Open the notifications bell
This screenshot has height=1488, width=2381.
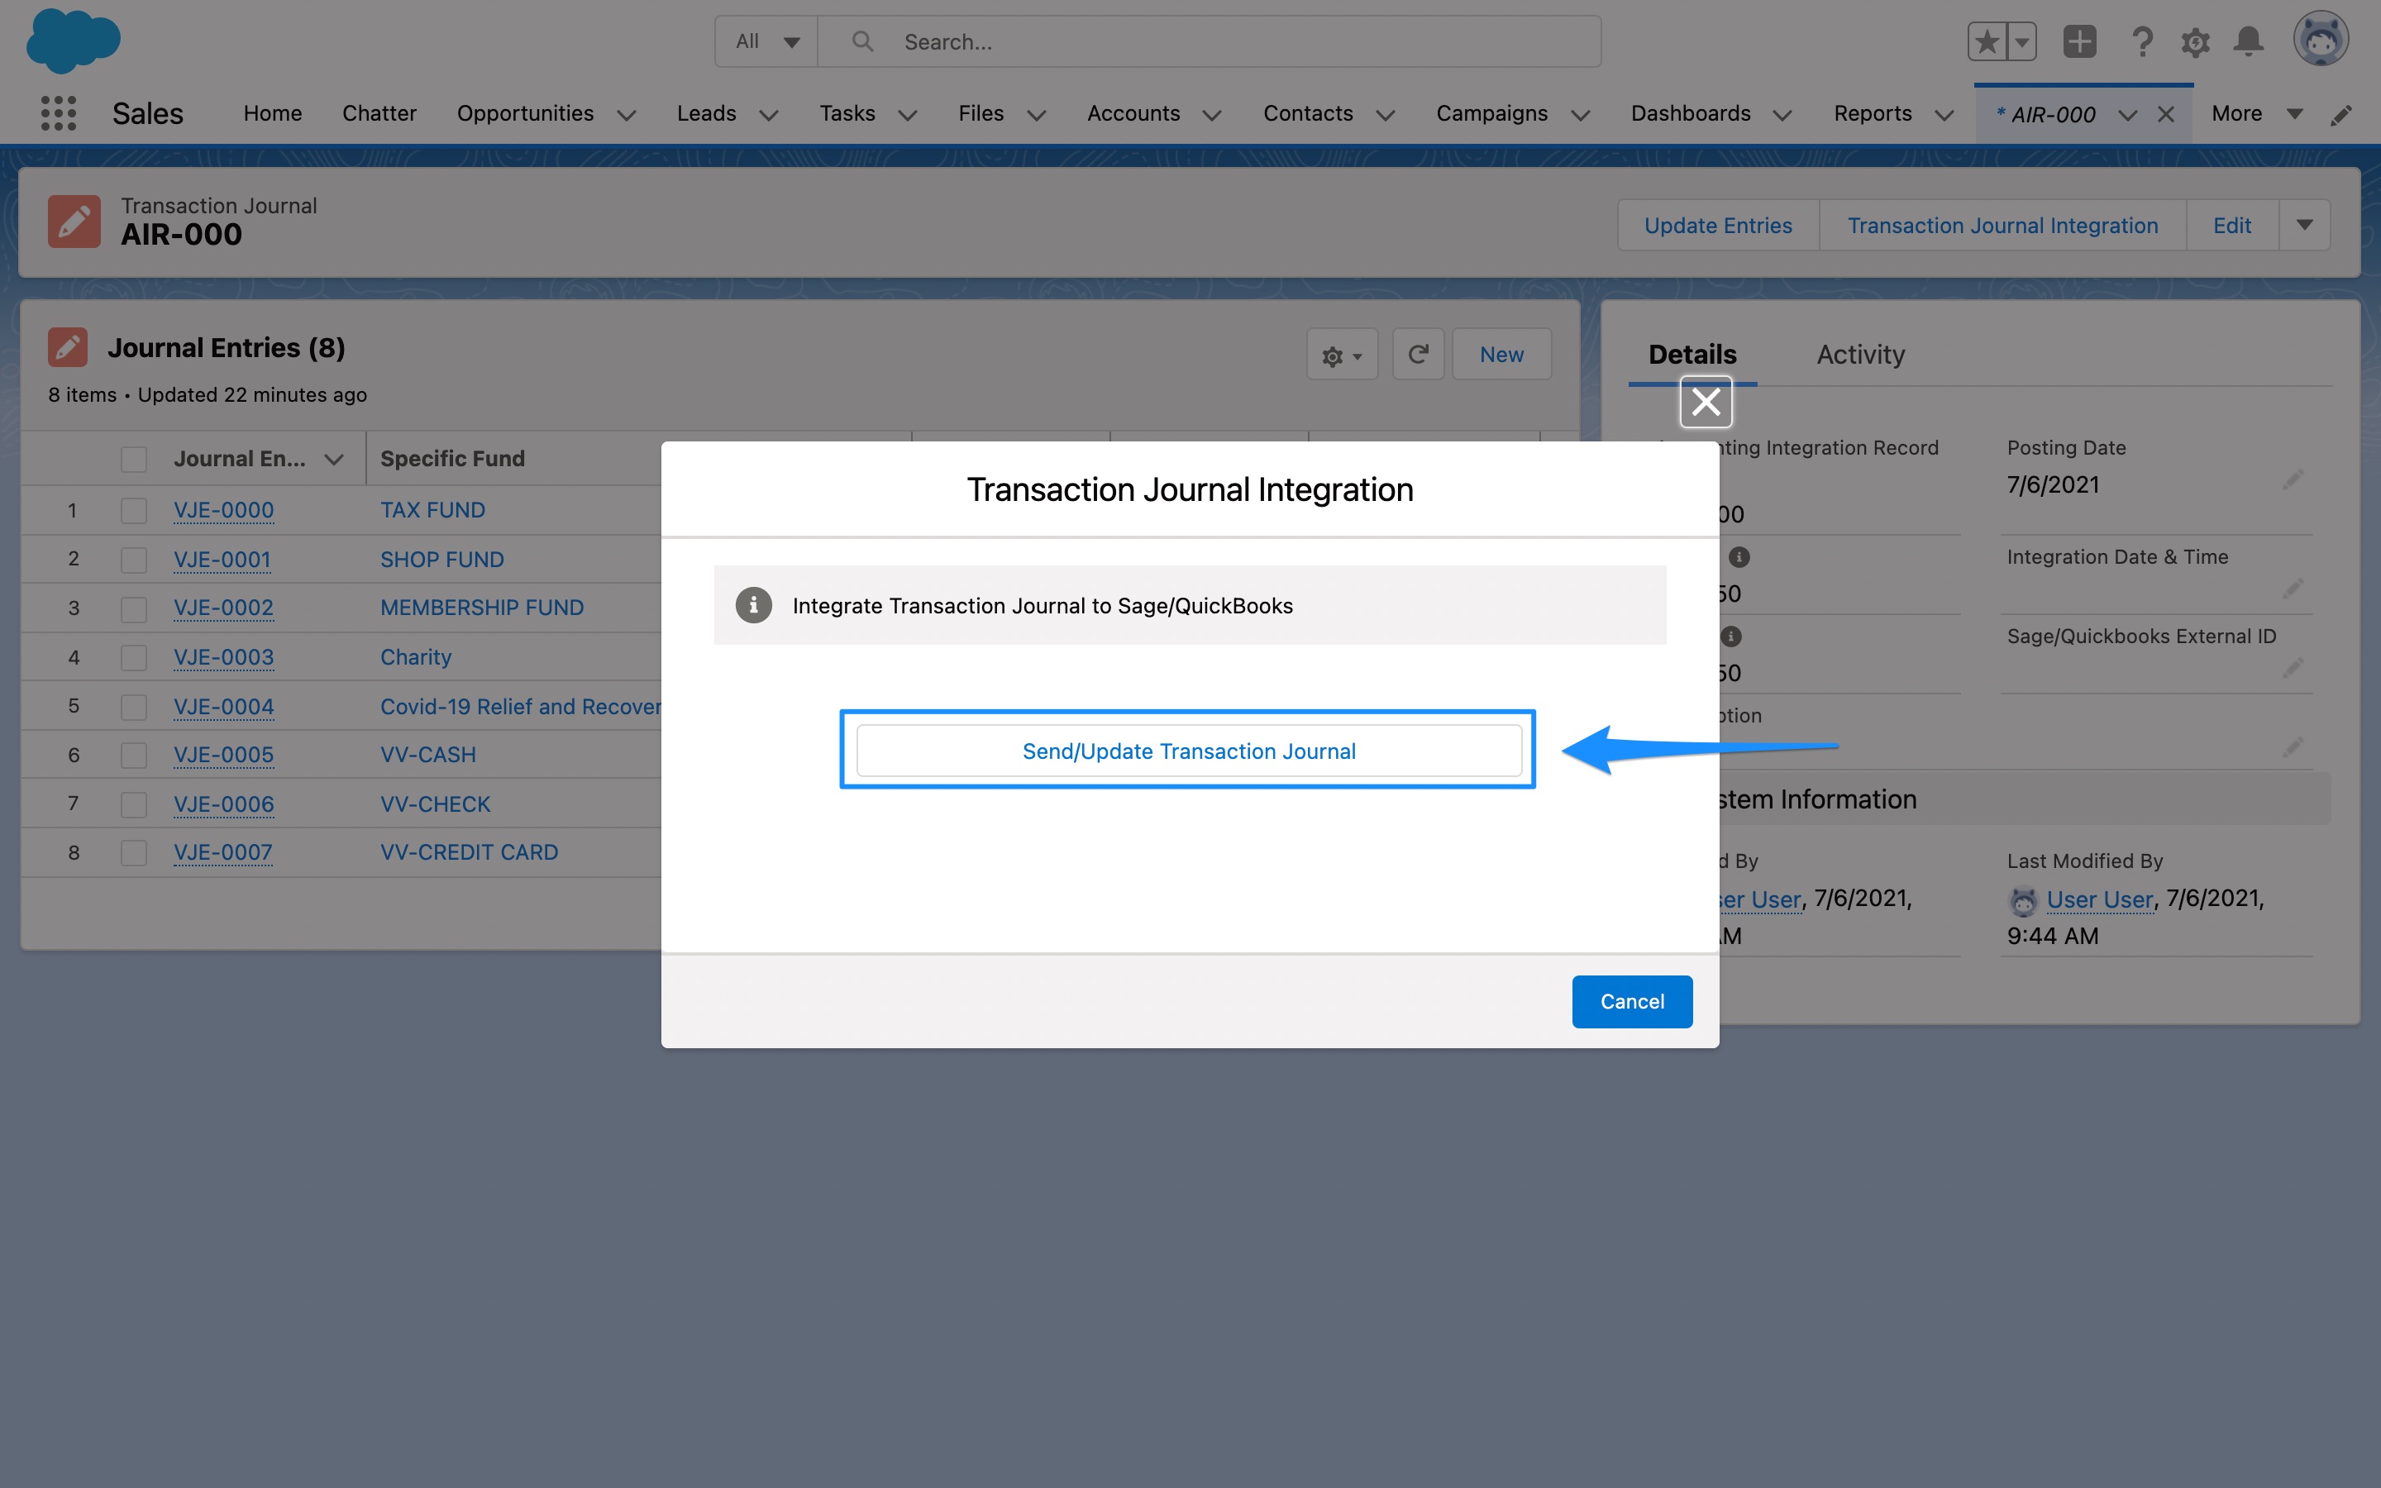(x=2250, y=41)
